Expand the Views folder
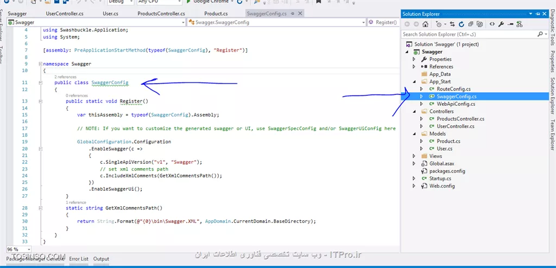Viewport: 556px width, 268px height. pos(414,156)
